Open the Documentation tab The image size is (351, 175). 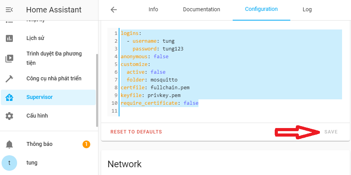[x=202, y=10]
